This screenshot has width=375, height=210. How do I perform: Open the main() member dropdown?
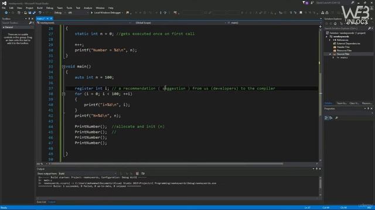click(x=273, y=23)
